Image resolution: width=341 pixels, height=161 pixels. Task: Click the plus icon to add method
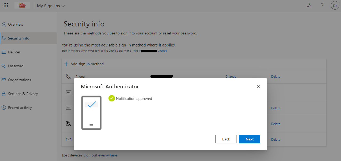click(66, 64)
